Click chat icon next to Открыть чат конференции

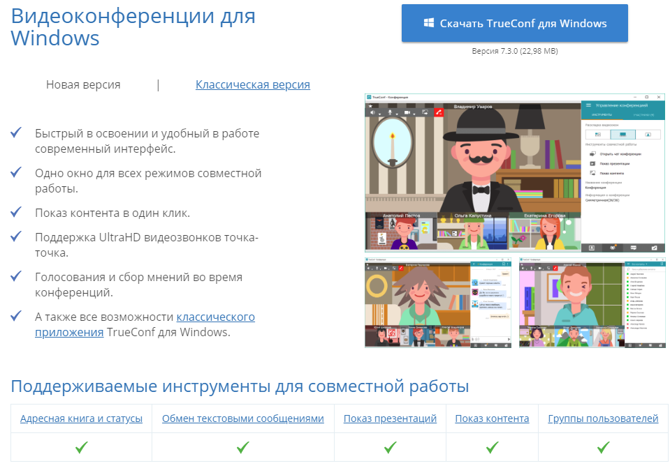592,153
